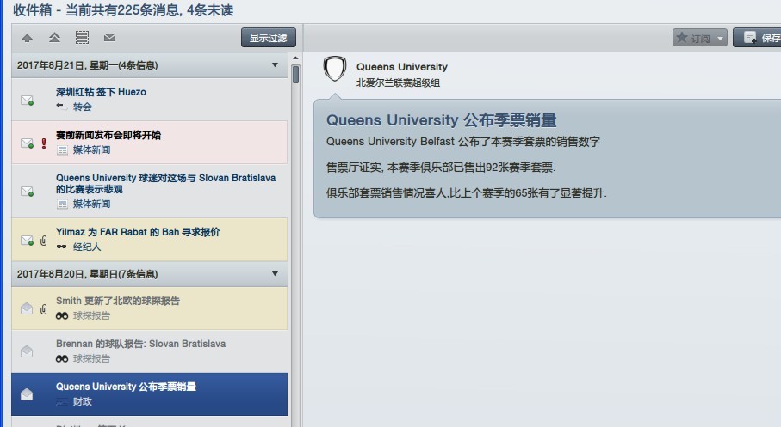
Task: Click newspaper icon beside 媒体新闻 under 赛前新闻发布会
Action: tap(62, 150)
